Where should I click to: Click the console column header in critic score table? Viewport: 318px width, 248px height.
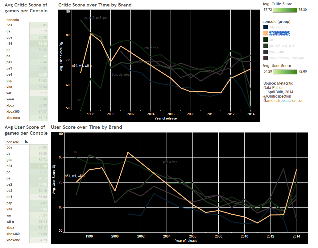(13, 20)
